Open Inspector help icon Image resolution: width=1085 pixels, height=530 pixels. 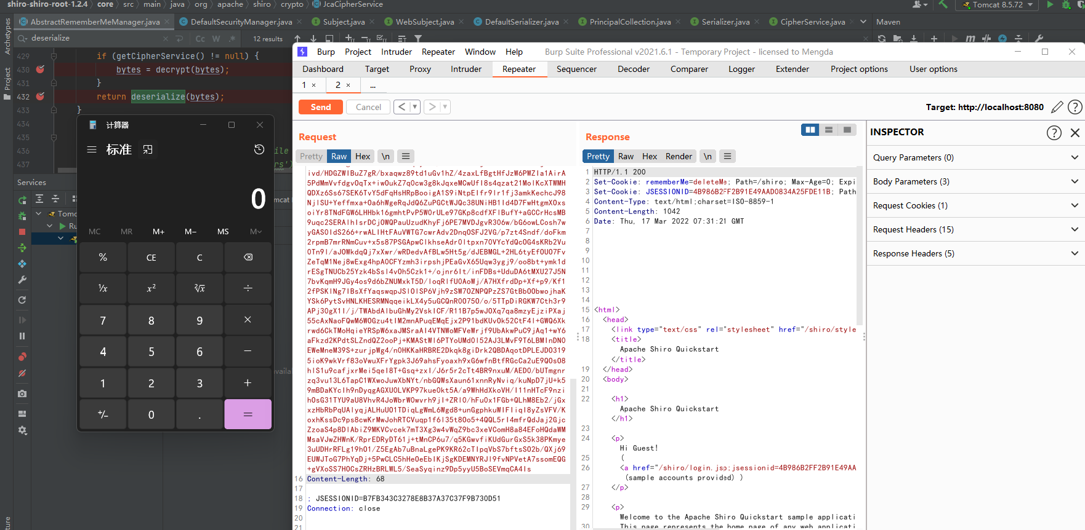1054,132
